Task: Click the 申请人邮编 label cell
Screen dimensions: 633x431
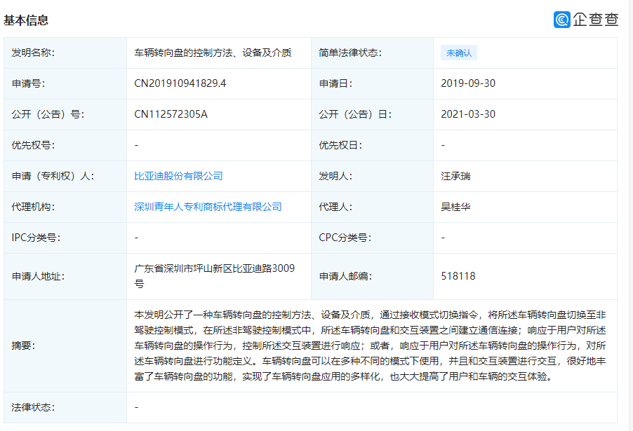Action: 372,276
